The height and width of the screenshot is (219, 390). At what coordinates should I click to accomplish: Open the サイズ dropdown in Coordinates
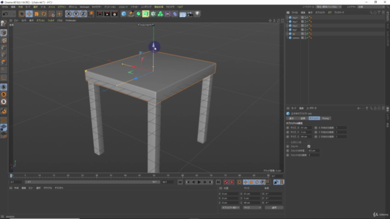252,207
